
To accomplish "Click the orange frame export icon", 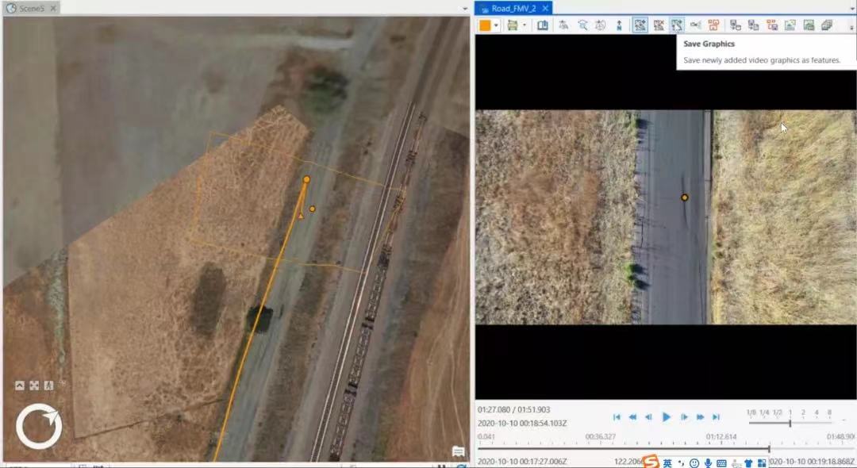I will [713, 25].
